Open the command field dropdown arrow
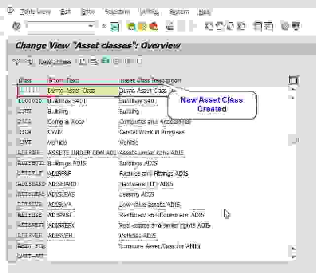The width and height of the screenshot is (316, 273). point(91,26)
